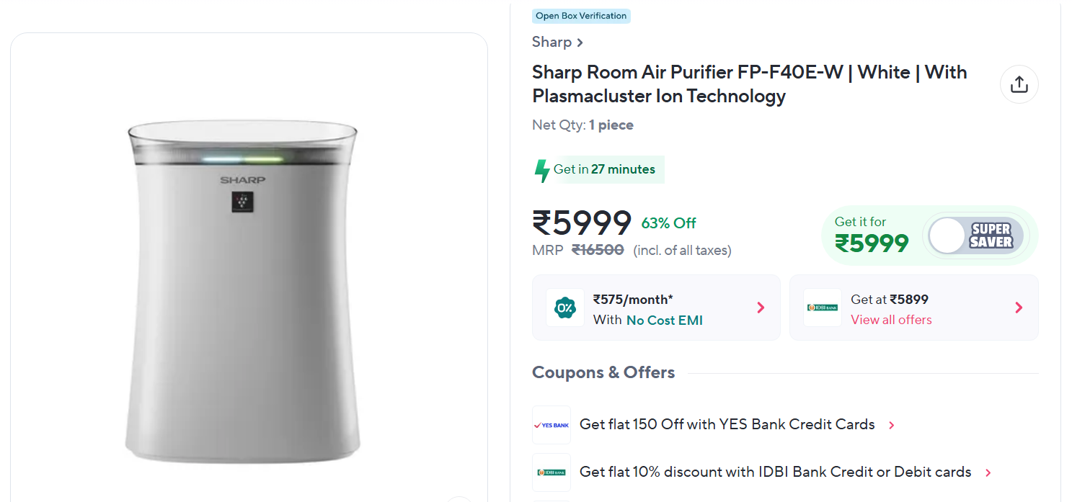The height and width of the screenshot is (502, 1072).
Task: Click the share icon beside the product title
Action: [x=1019, y=84]
